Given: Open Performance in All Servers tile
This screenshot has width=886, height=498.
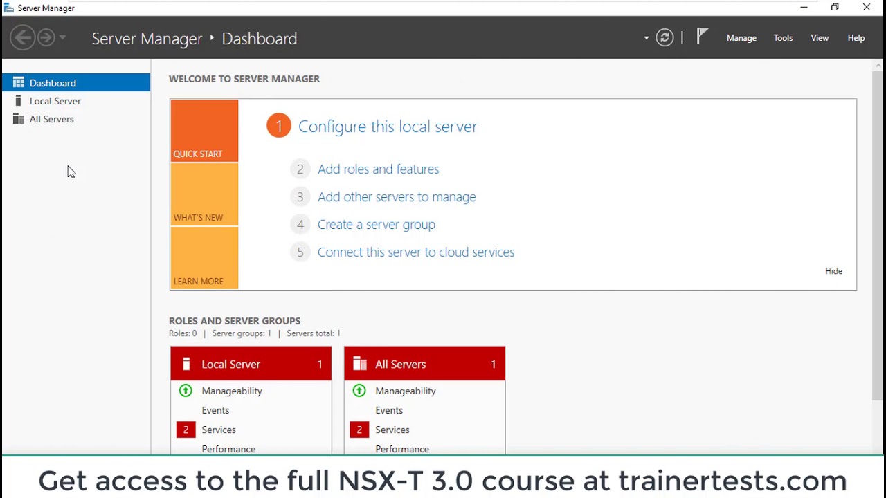Looking at the screenshot, I should (402, 449).
